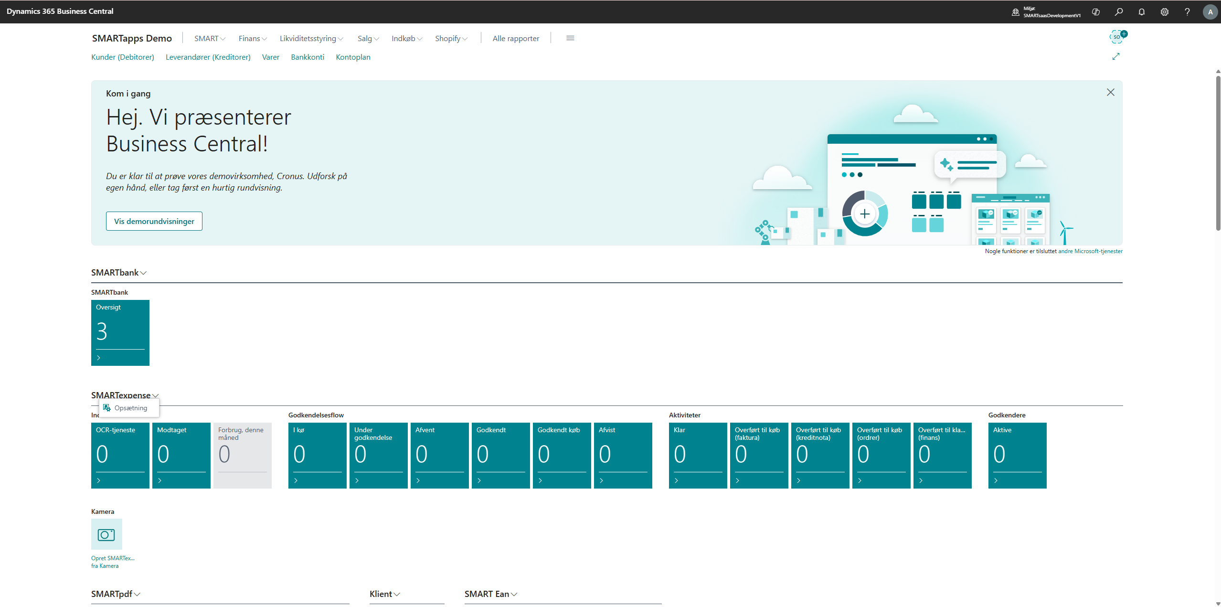1221x607 pixels.
Task: Click the camera icon under Kamera
Action: [x=106, y=534]
